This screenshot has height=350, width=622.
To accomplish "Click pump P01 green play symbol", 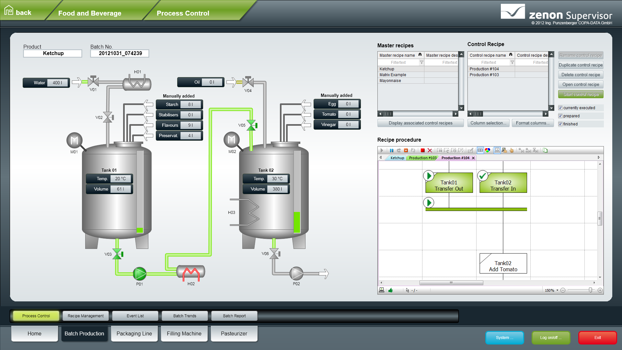I will click(140, 274).
